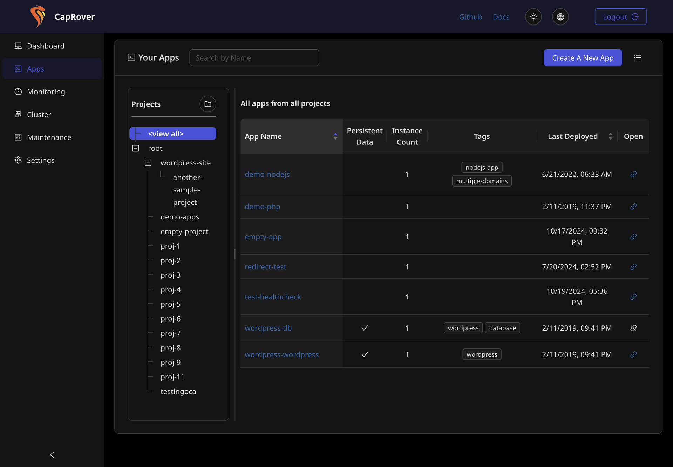The height and width of the screenshot is (467, 673).
Task: Click open-link icon for empty-app
Action: [633, 237]
